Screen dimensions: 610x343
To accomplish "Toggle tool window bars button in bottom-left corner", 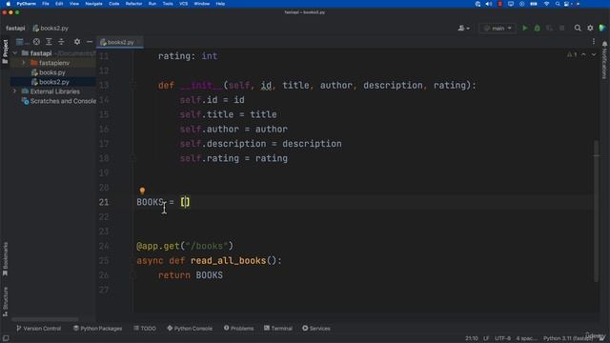I will tap(6, 338).
